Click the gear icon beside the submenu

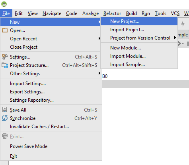pyautogui.click(x=179, y=44)
